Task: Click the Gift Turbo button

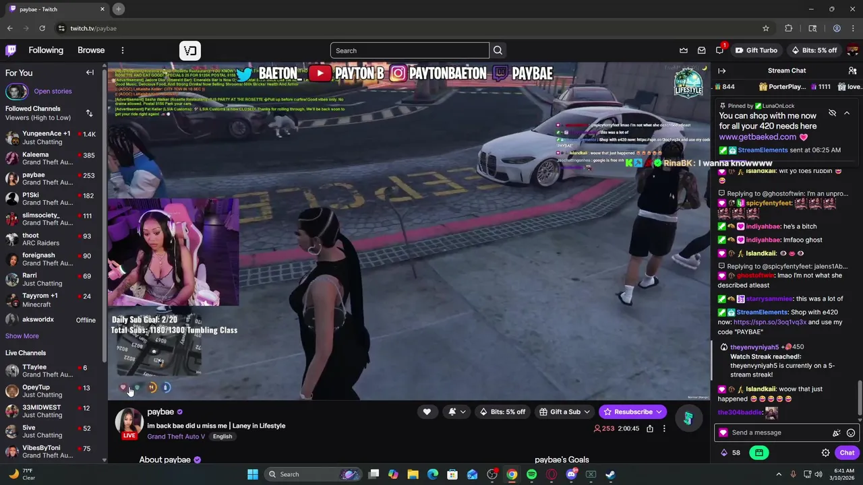Action: point(756,51)
